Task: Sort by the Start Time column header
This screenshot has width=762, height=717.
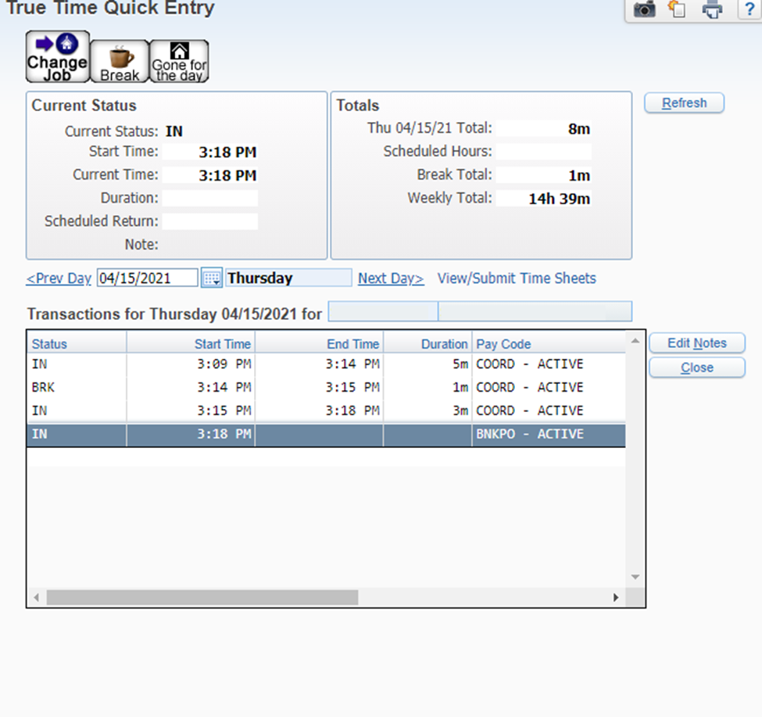Action: tap(191, 344)
